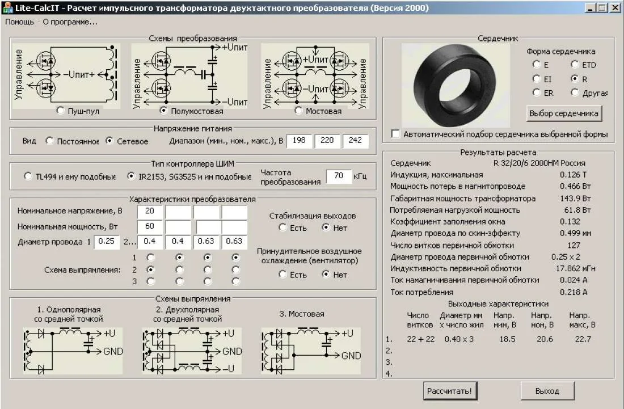624x409 pixels.
Task: Click the bipolar center-tap rectifier diagram
Action: pos(192,351)
